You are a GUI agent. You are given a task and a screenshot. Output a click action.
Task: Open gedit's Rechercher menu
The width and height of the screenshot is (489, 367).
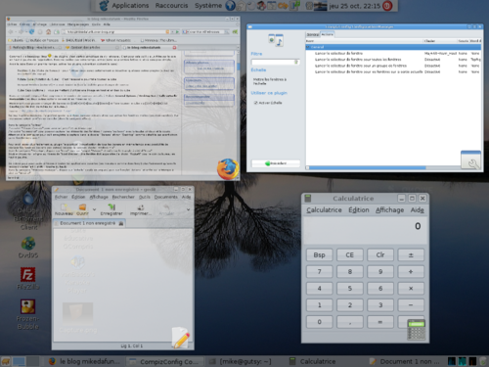point(123,197)
